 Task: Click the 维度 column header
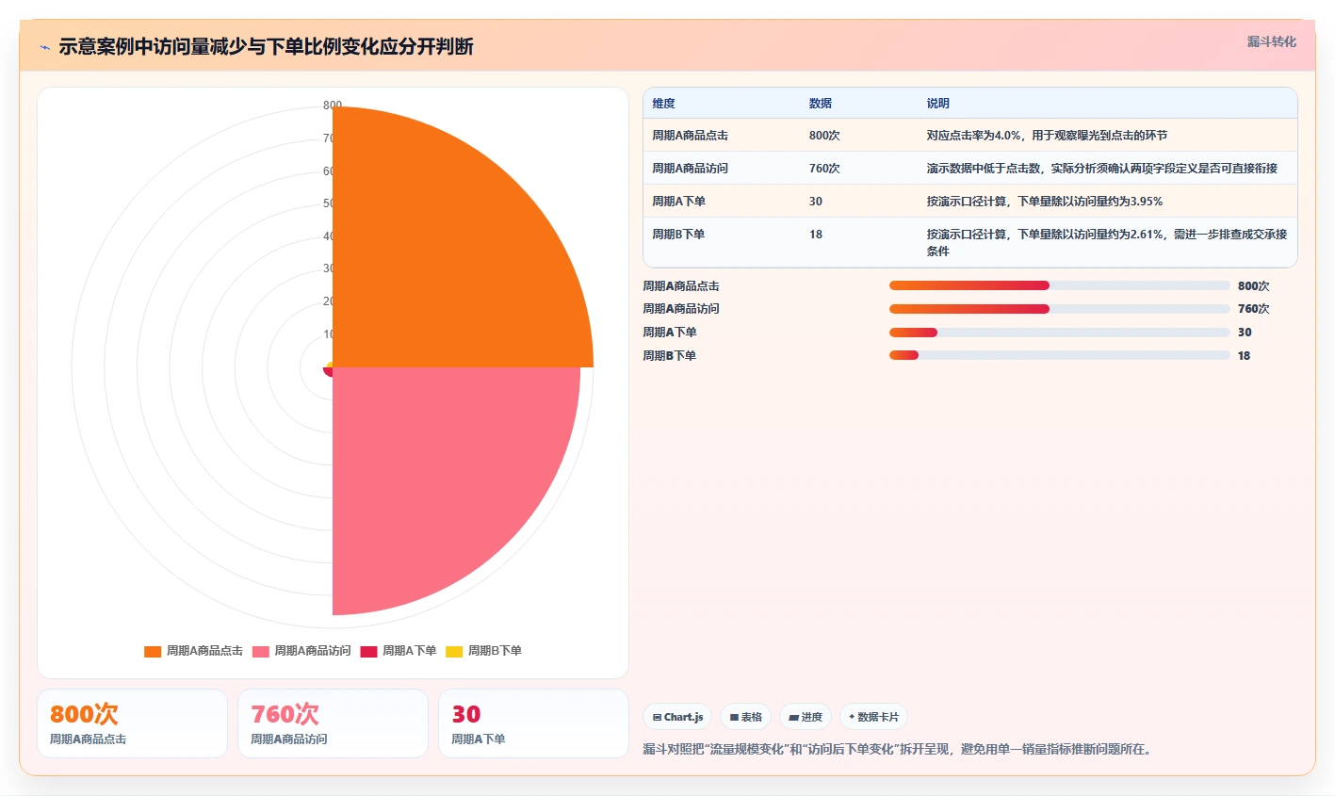[x=663, y=104]
